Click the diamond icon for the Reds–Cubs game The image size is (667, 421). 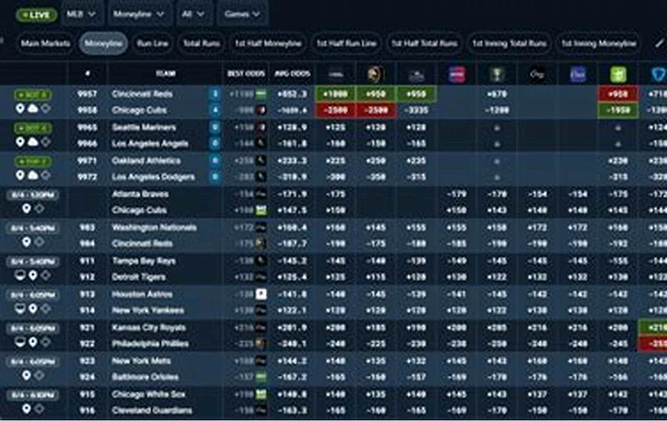(x=46, y=109)
